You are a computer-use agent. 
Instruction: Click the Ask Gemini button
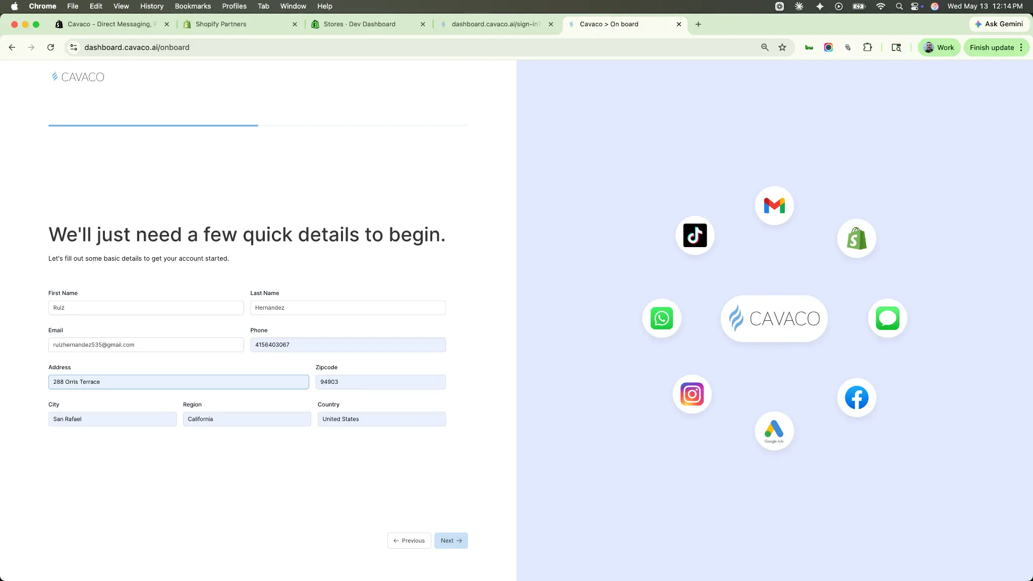click(999, 24)
